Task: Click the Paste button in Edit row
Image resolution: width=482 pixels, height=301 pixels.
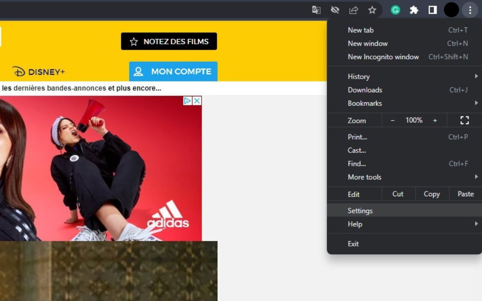Action: tap(466, 194)
